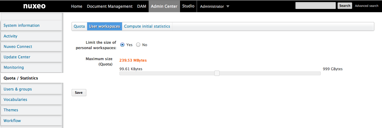Go to Document Management
The width and height of the screenshot is (382, 128).
pos(110,6)
